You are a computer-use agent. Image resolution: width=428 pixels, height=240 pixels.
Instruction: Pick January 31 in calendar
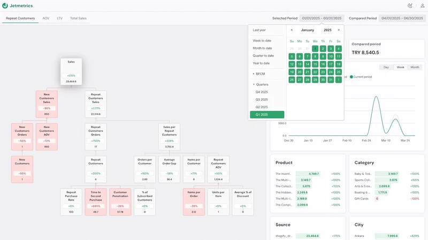331,79
